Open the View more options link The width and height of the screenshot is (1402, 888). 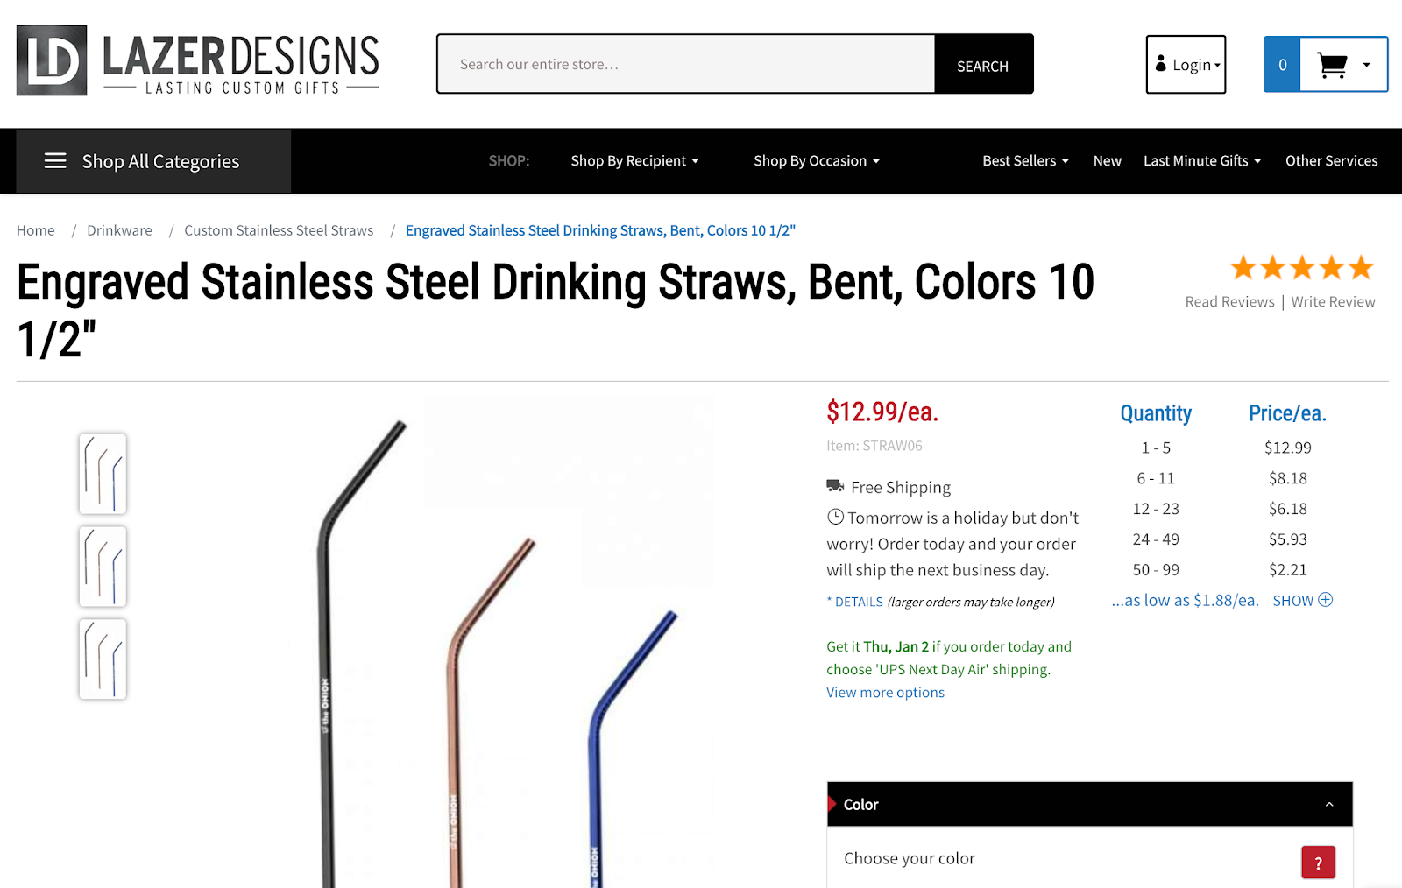(885, 692)
